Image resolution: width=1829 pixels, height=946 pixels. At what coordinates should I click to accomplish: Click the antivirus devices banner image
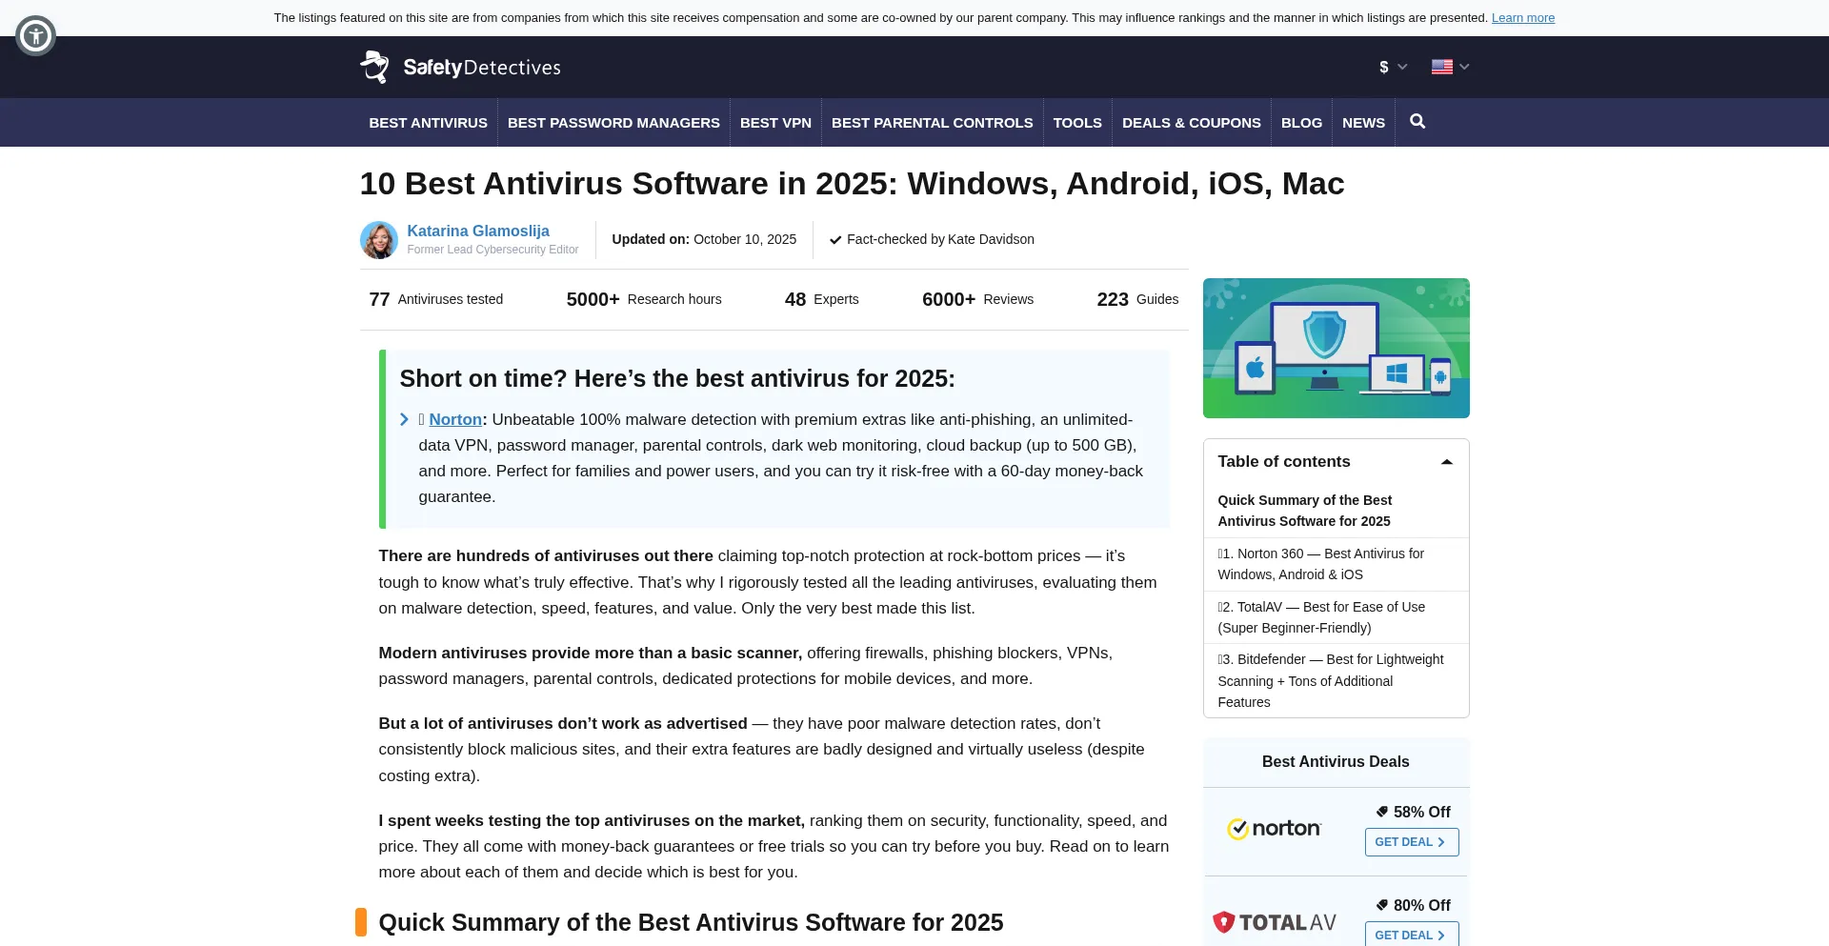pyautogui.click(x=1336, y=348)
